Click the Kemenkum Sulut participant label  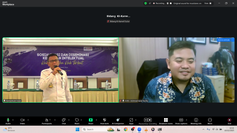[x=12, y=101]
